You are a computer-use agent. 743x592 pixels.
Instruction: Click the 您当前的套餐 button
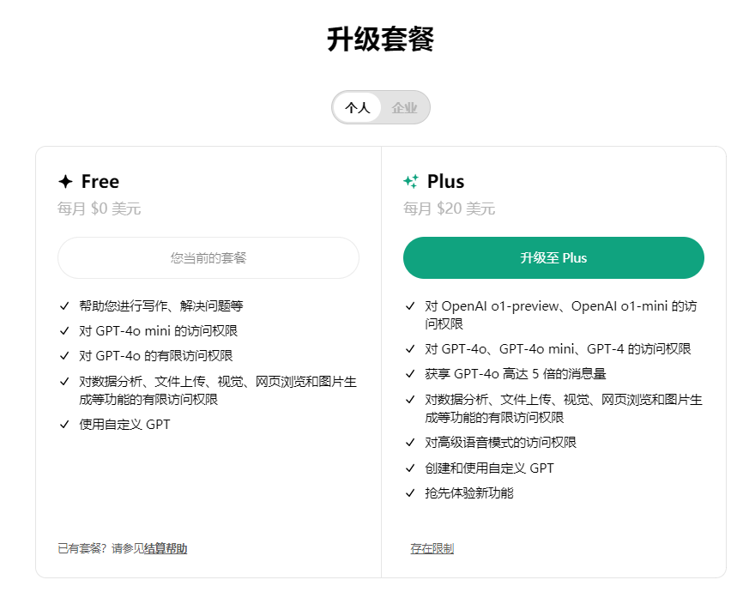[x=208, y=257]
